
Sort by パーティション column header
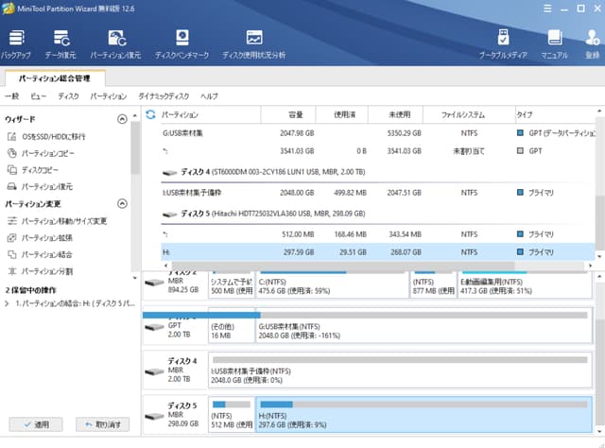click(x=211, y=114)
